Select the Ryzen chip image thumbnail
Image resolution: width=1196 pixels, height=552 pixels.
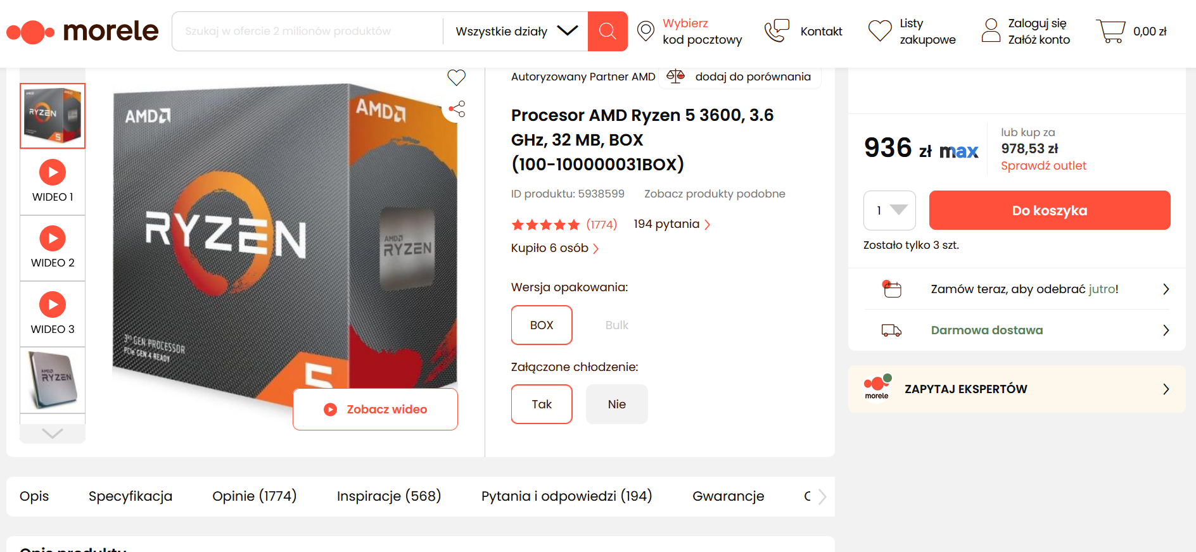(x=53, y=380)
